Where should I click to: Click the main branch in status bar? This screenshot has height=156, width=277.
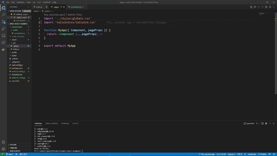pyautogui.click(x=10, y=154)
